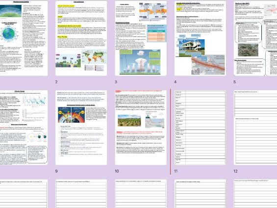Viewport: 277px width, 208px height.
Task: Select the bottom-row lined thumbnail below page 9
Action: pyautogui.click(x=81, y=194)
